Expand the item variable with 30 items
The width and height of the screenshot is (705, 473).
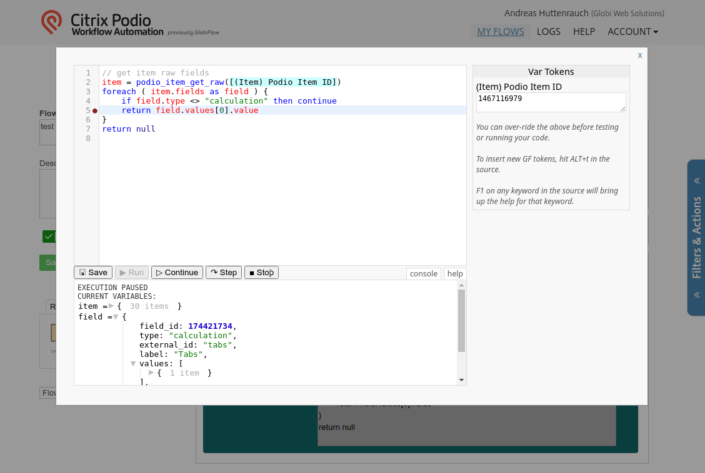click(x=111, y=306)
